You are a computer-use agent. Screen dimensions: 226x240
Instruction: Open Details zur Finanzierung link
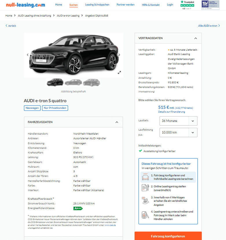point(172,112)
